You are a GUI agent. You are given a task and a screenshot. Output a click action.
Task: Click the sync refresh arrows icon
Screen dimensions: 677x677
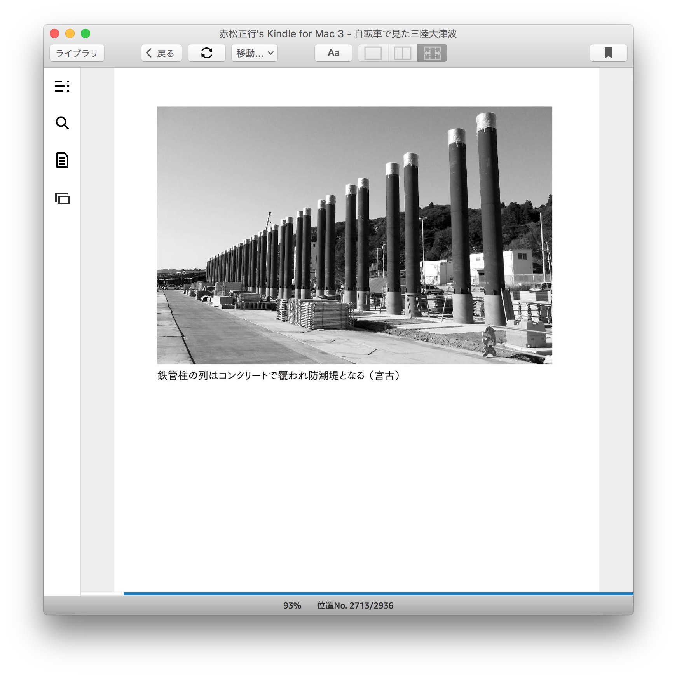206,53
